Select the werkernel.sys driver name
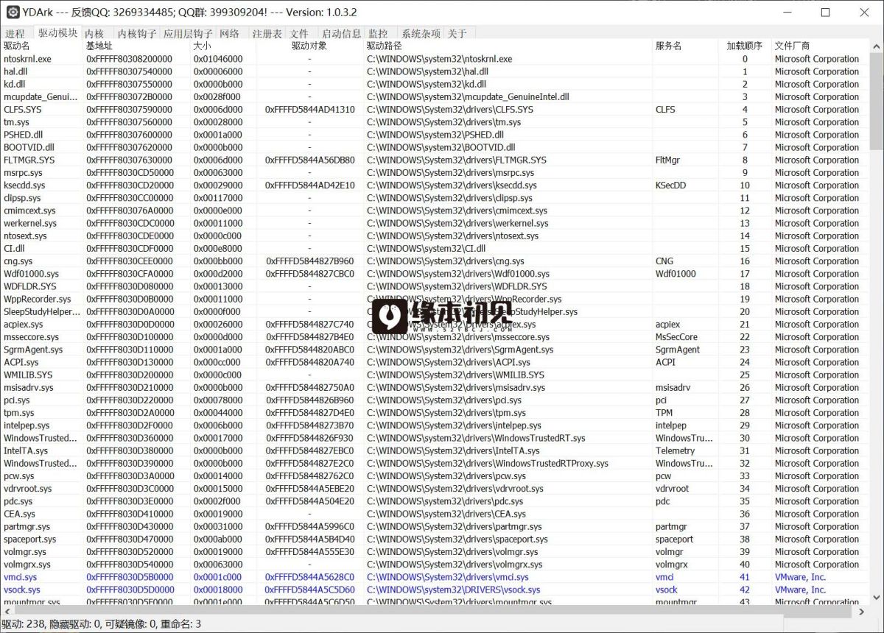884x633 pixels. pyautogui.click(x=30, y=223)
